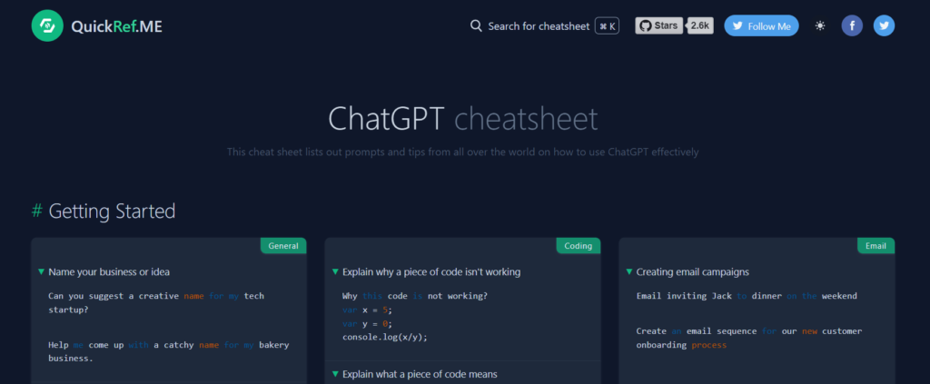Image resolution: width=930 pixels, height=384 pixels.
Task: Open the 2.6k star count link
Action: 700,25
